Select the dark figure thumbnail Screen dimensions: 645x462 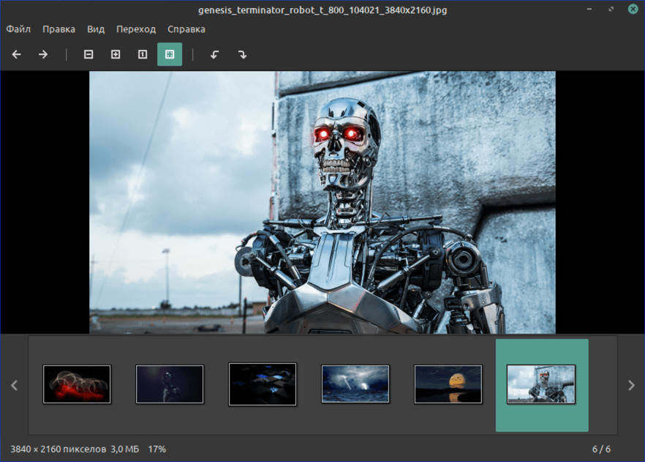pyautogui.click(x=170, y=384)
